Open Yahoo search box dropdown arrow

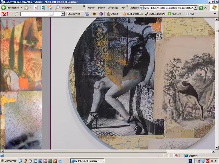[63, 14]
